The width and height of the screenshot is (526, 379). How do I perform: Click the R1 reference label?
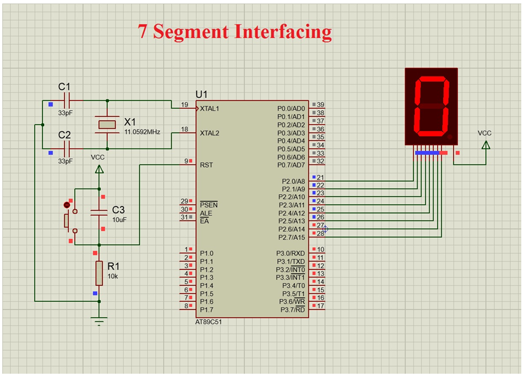point(113,267)
